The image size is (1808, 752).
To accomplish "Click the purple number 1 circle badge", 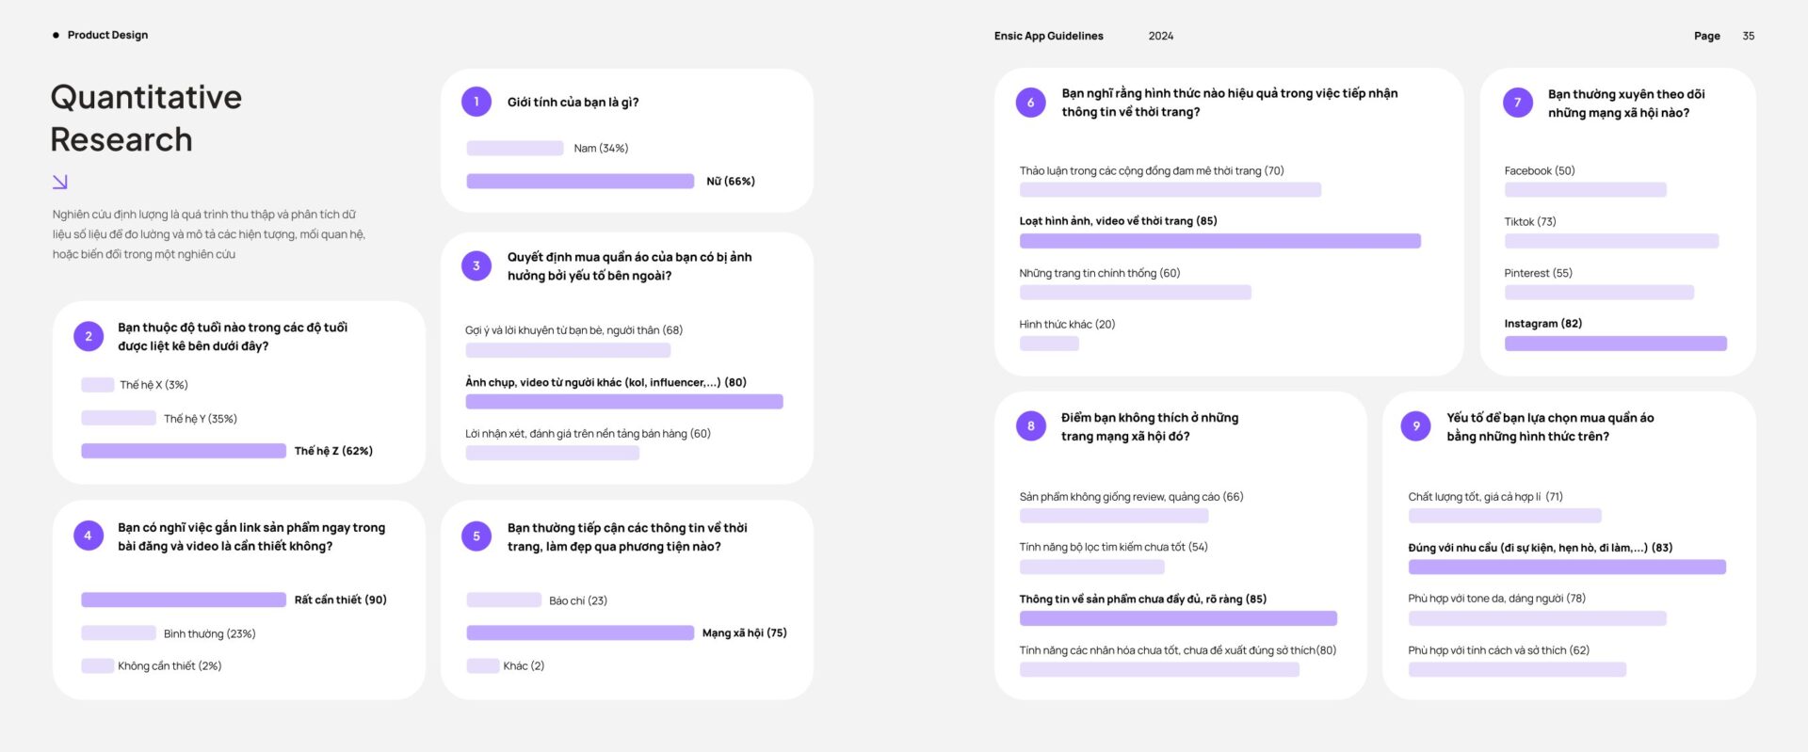I will [x=476, y=102].
